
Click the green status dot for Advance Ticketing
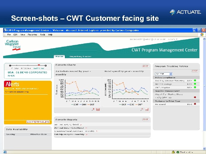(x=195, y=80)
